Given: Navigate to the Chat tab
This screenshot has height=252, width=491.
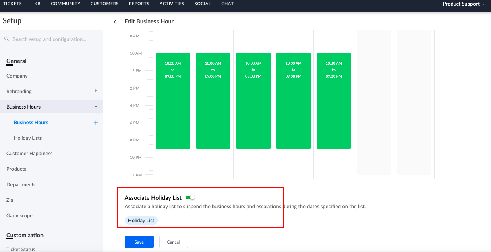Looking at the screenshot, I should (x=228, y=4).
